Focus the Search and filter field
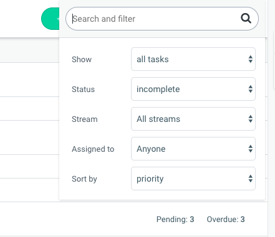This screenshot has width=275, height=237. (x=162, y=19)
